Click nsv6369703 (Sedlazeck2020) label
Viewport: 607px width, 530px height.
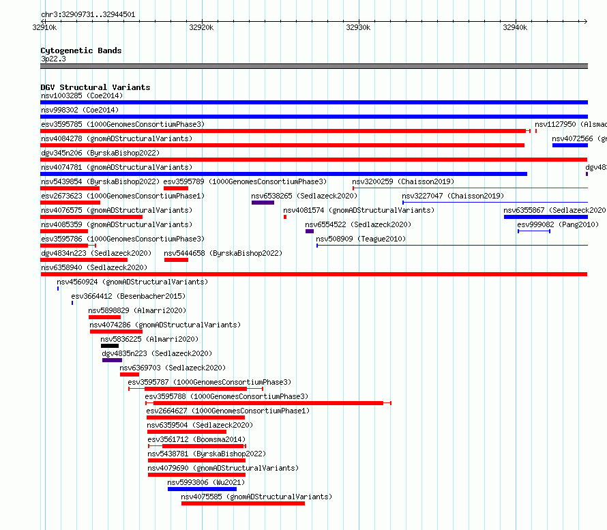coord(173,368)
